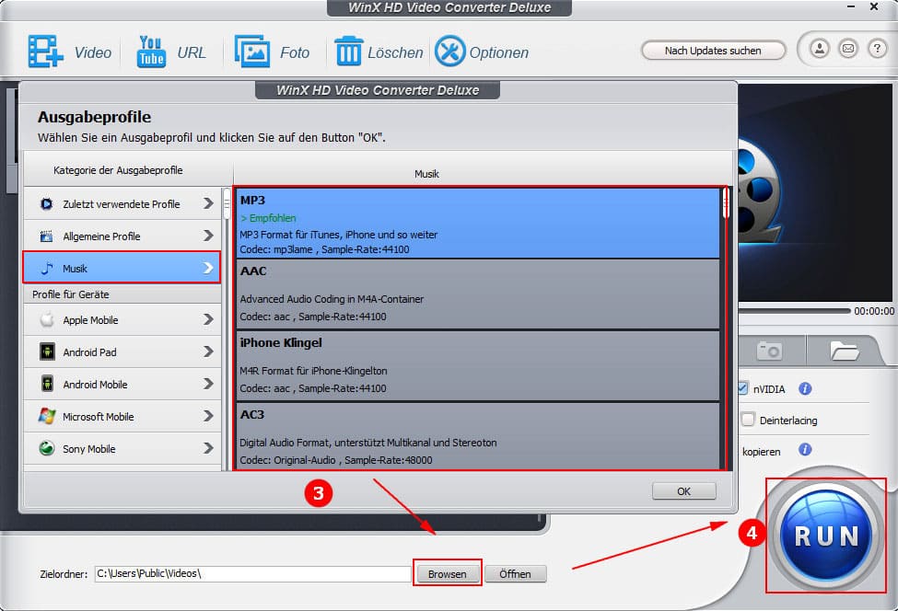
Task: Click the email envelope icon
Action: [847, 48]
